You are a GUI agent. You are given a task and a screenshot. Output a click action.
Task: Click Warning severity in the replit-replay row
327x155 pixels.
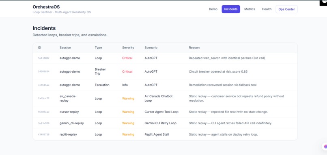pyautogui.click(x=128, y=134)
